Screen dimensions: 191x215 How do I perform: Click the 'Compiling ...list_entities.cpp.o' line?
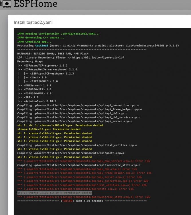[x=77, y=145]
